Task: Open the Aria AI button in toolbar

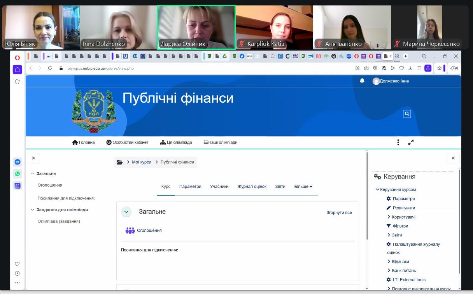Action: tap(454, 68)
